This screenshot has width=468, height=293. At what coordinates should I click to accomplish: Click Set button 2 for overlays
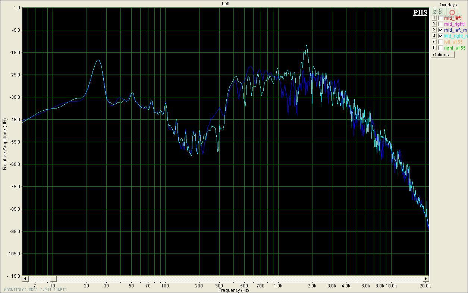coord(434,24)
